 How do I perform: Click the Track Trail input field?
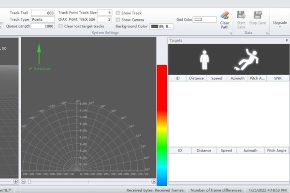coord(43,13)
